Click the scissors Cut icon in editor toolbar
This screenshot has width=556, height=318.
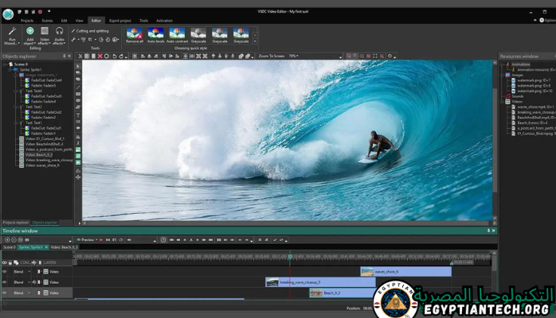pyautogui.click(x=80, y=56)
